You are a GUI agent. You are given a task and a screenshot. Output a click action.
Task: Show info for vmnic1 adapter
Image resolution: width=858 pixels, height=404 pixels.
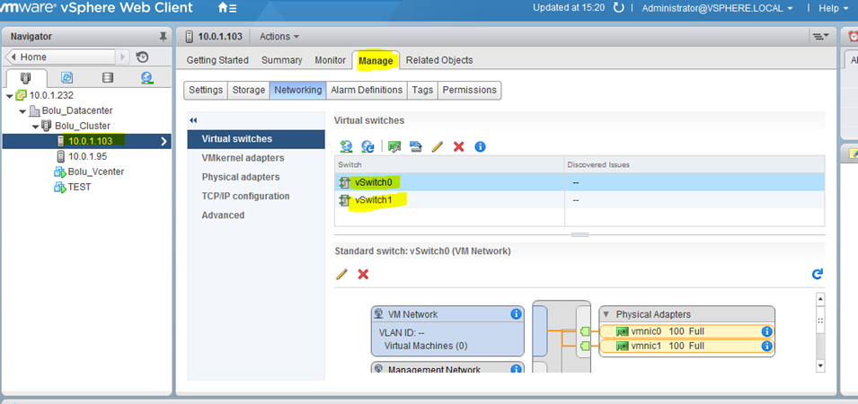click(766, 346)
